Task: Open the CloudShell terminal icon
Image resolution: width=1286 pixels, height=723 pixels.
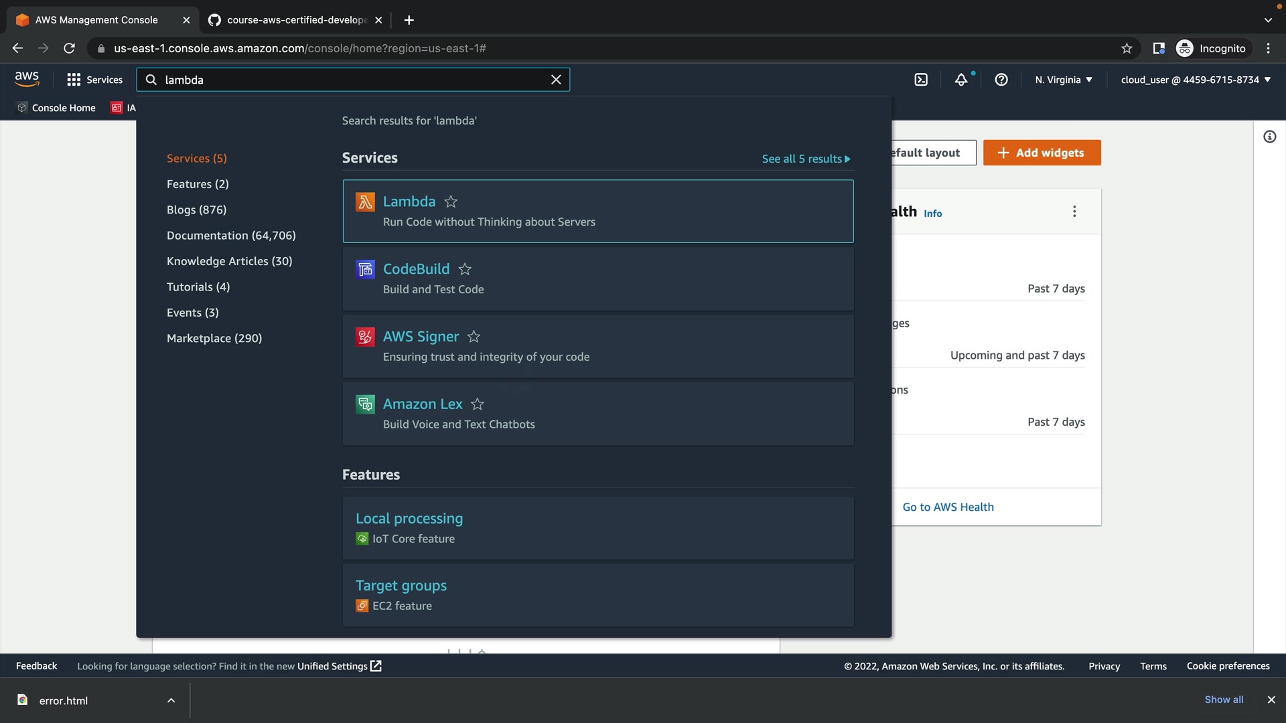Action: pos(921,80)
